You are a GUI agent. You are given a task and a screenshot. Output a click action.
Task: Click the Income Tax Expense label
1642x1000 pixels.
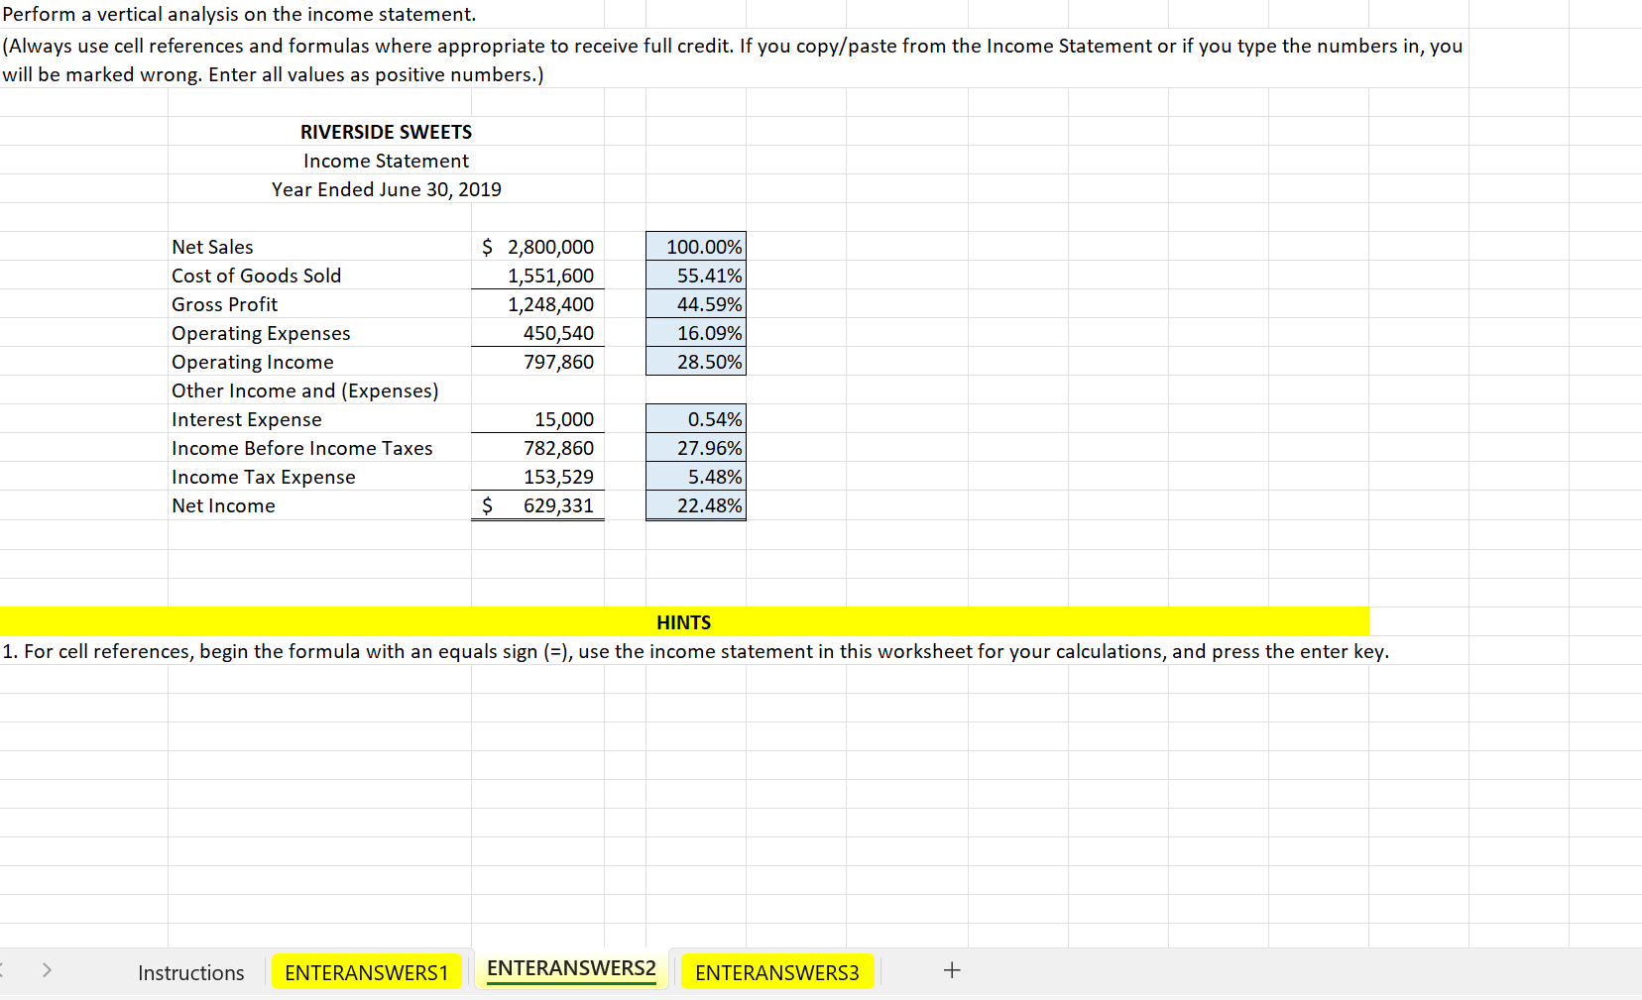(x=264, y=477)
